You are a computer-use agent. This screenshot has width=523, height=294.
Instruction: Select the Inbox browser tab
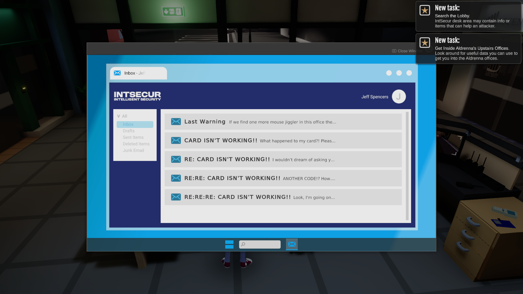pyautogui.click(x=138, y=73)
